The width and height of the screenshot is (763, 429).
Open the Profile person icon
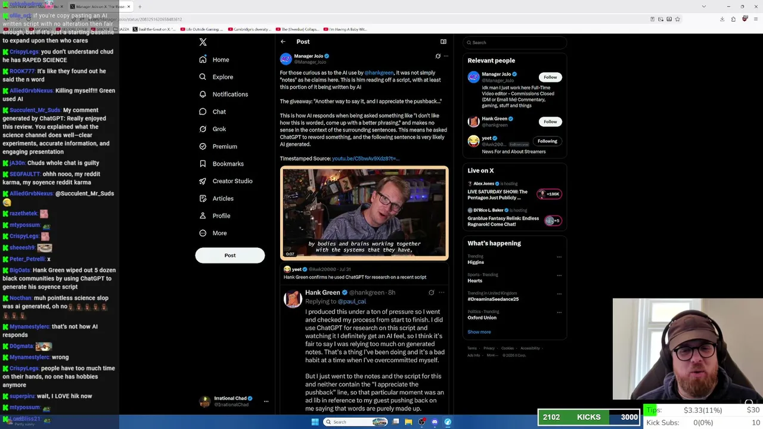(203, 216)
